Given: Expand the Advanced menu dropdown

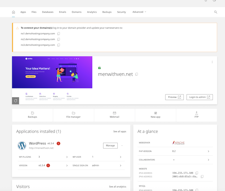Looking at the screenshot, I should pos(139,12).
